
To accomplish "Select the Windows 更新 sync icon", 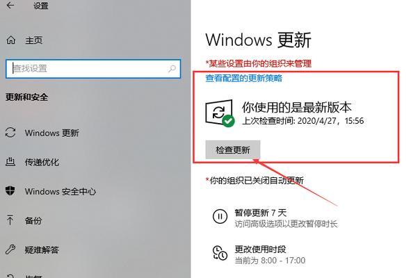I will pyautogui.click(x=10, y=133).
